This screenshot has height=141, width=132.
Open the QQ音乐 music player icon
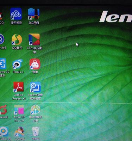click(17, 39)
